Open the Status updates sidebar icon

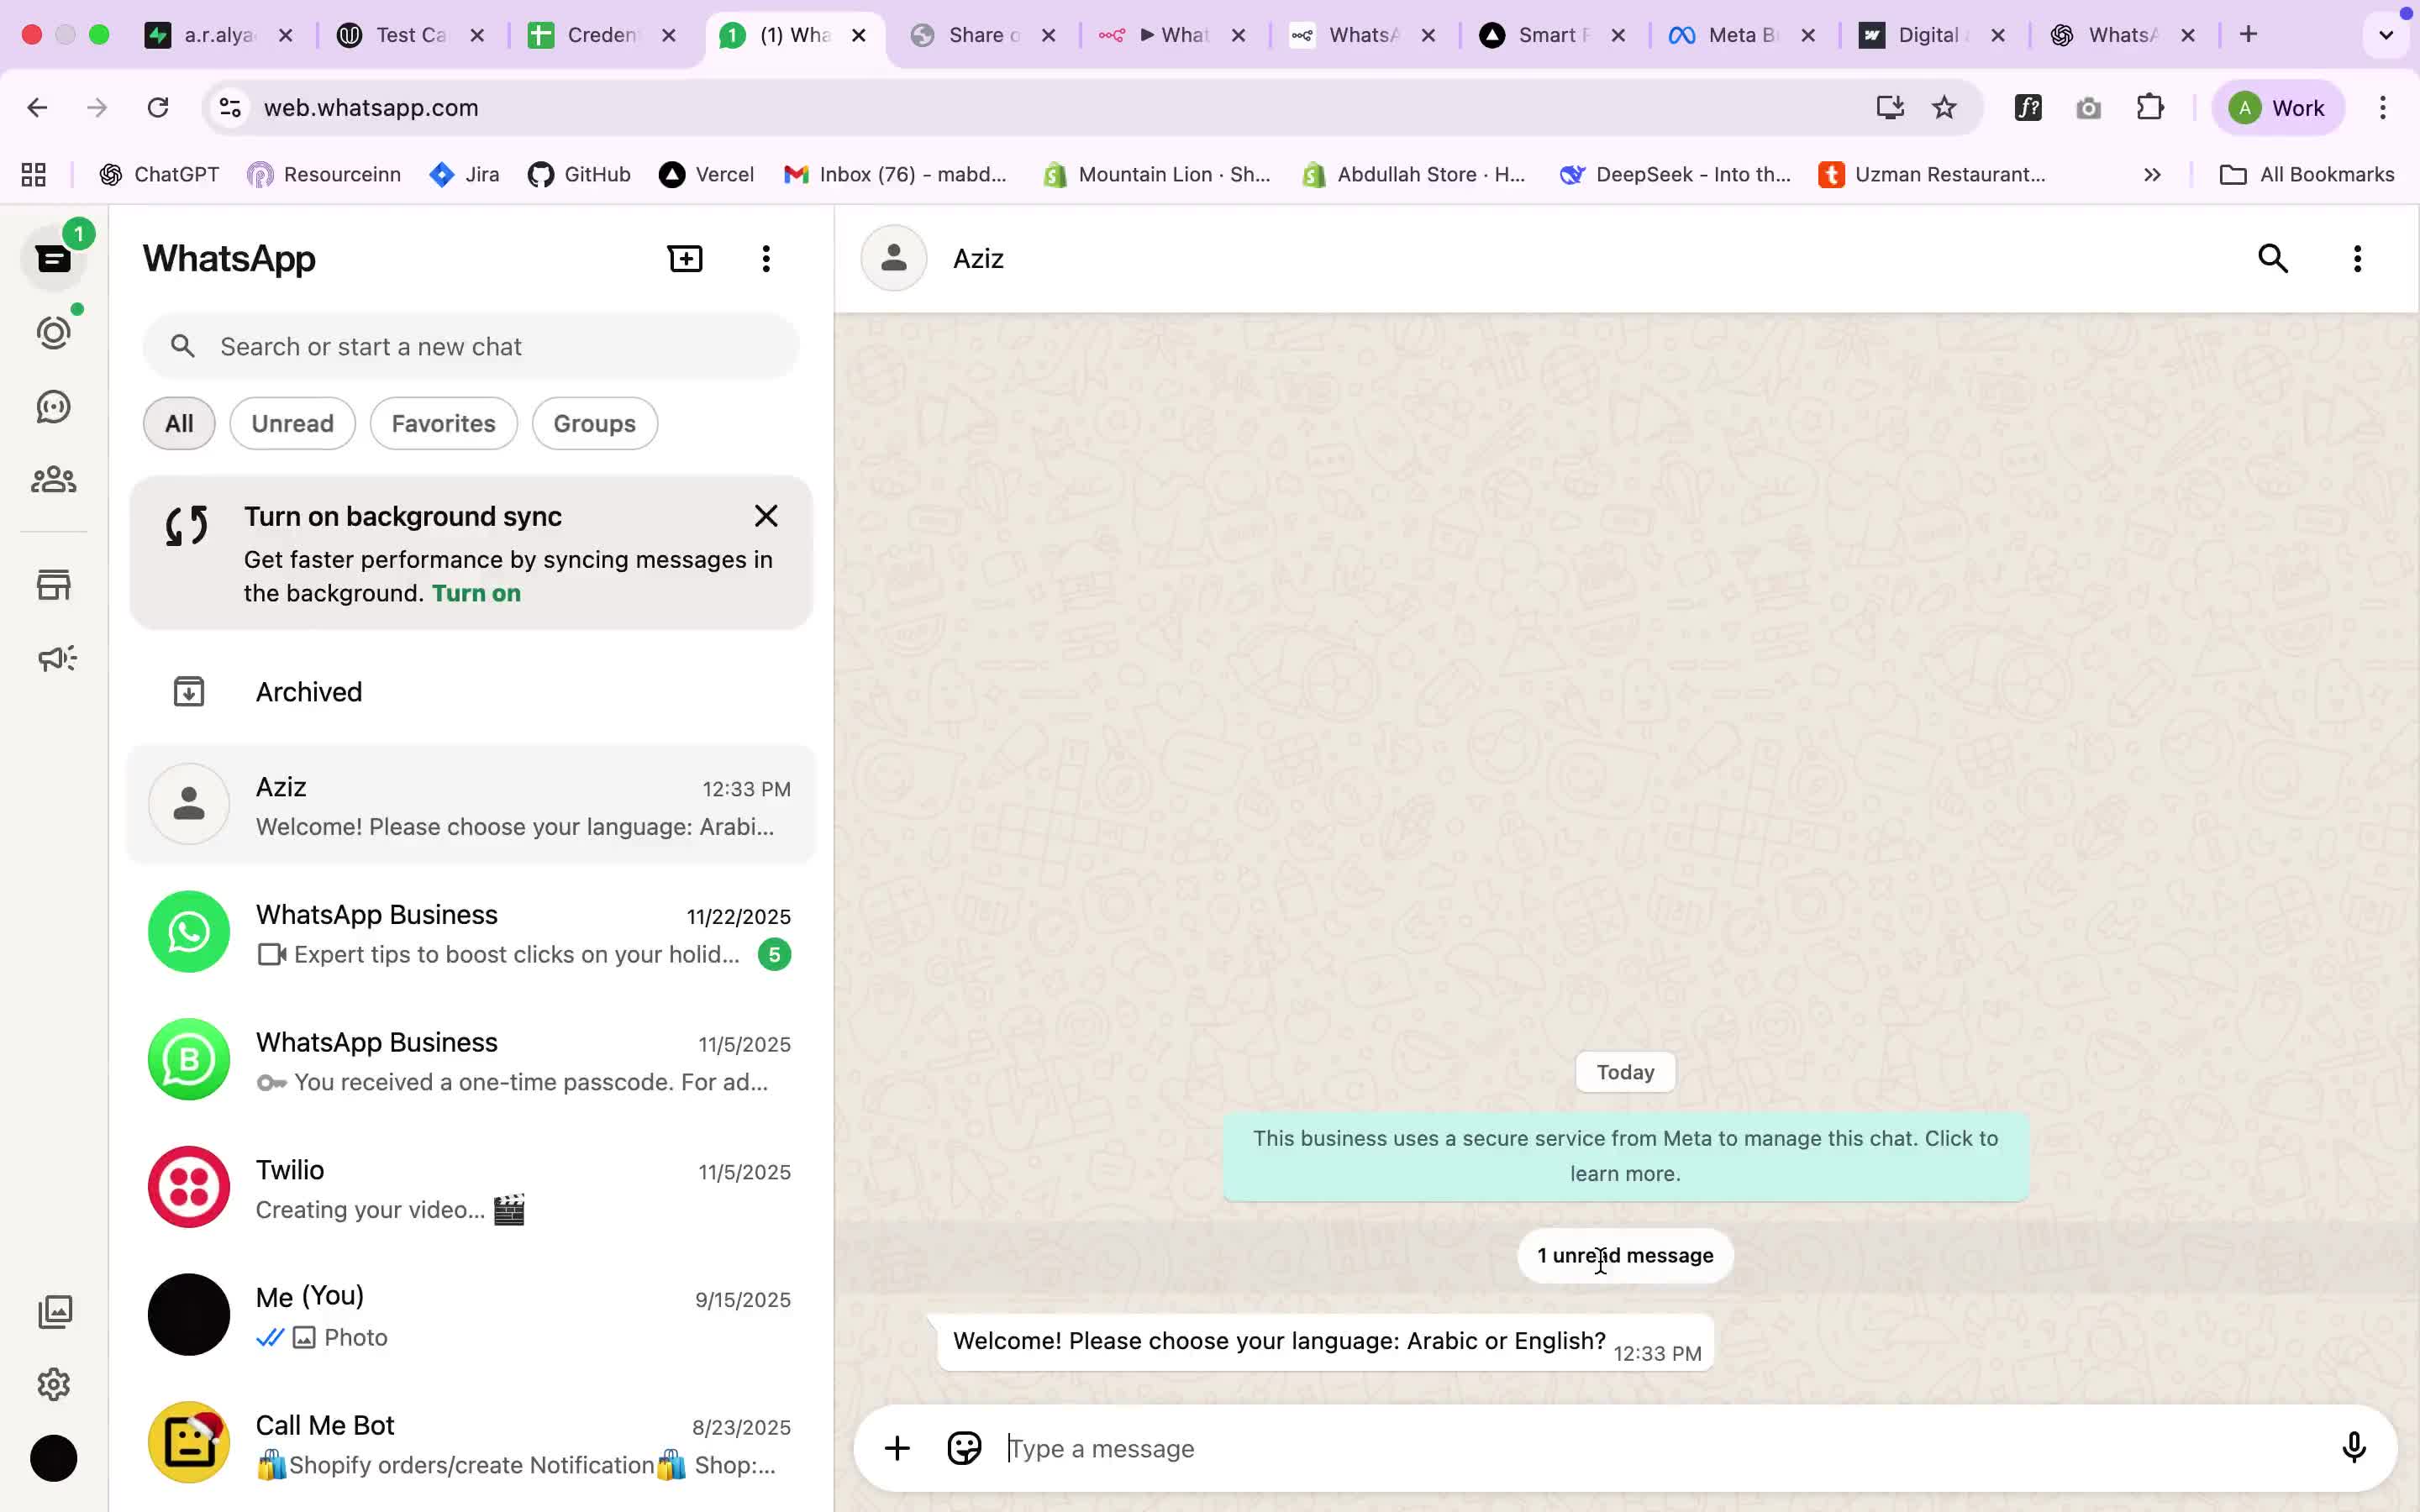(54, 333)
